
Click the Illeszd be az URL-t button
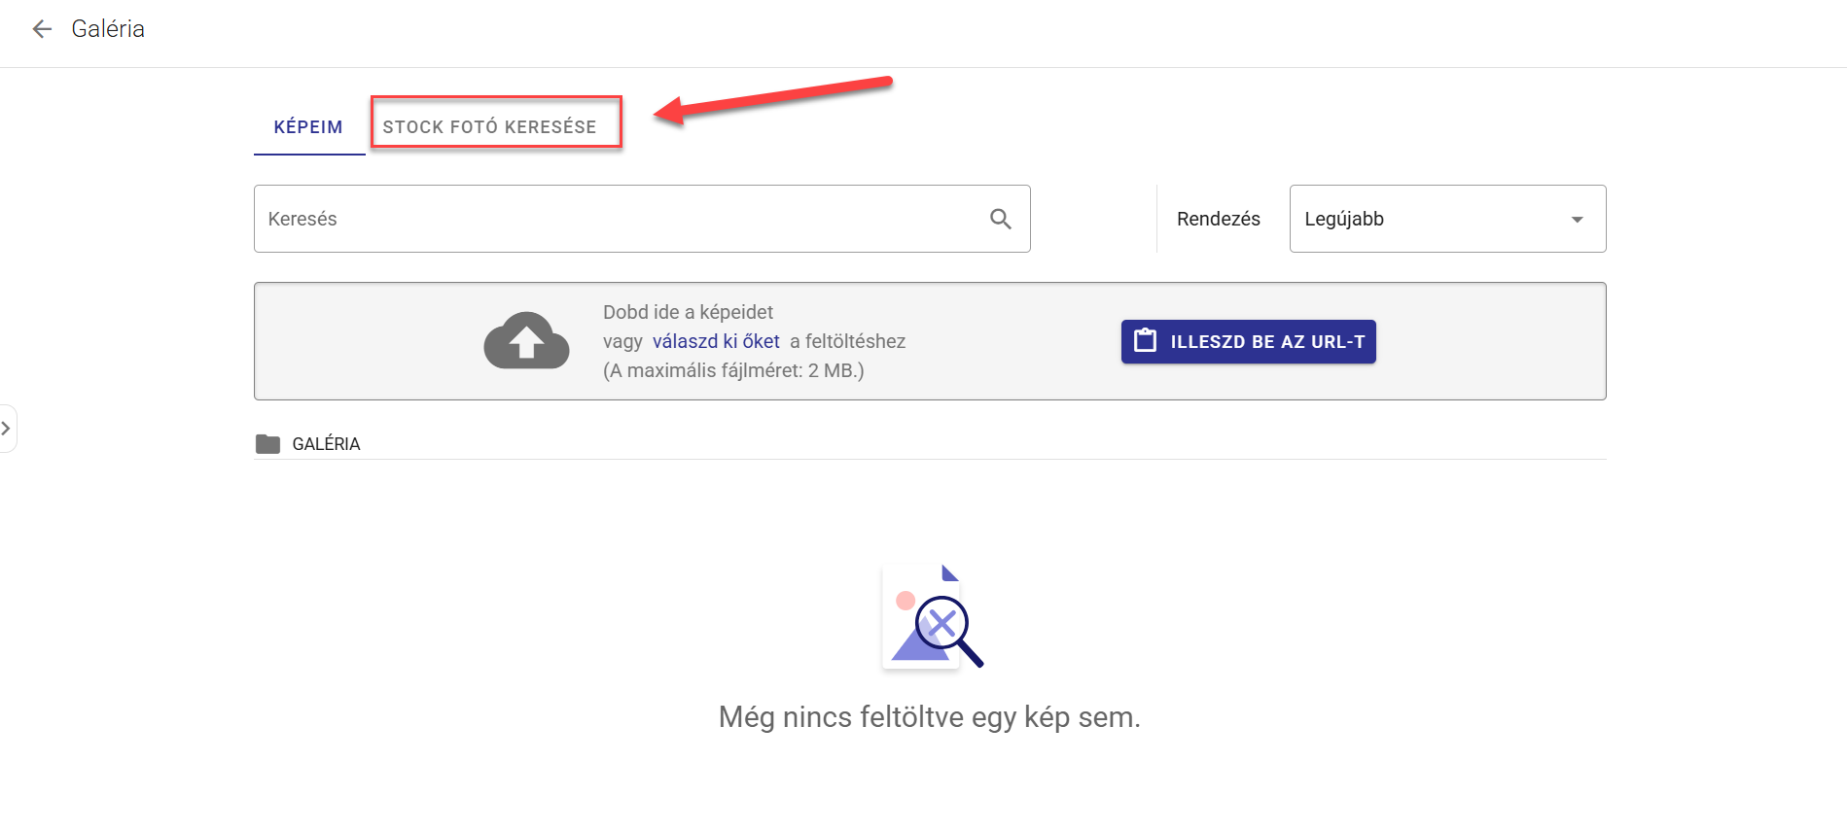[x=1248, y=341]
